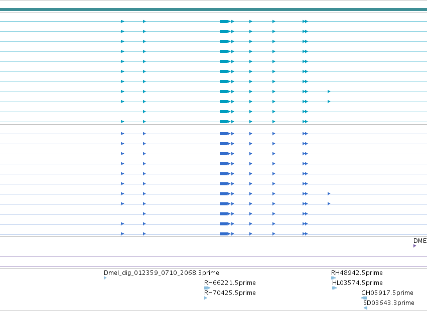Select the thick exon on dark-blue transcript lacking first arrow
Screen dimensions: 427x311
pyautogui.click(x=225, y=214)
